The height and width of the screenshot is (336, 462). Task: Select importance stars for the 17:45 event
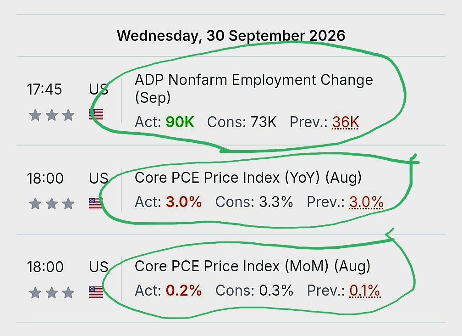[52, 115]
